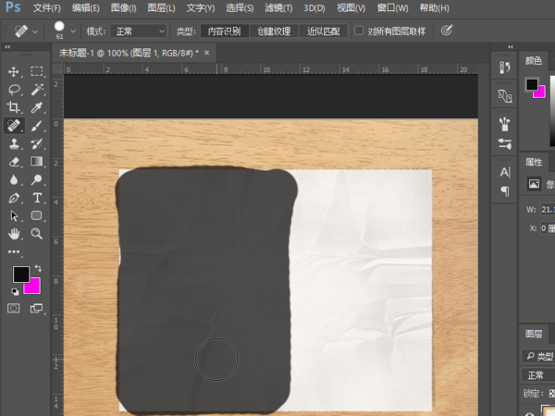Select the Hand tool
Image resolution: width=555 pixels, height=416 pixels.
(14, 234)
